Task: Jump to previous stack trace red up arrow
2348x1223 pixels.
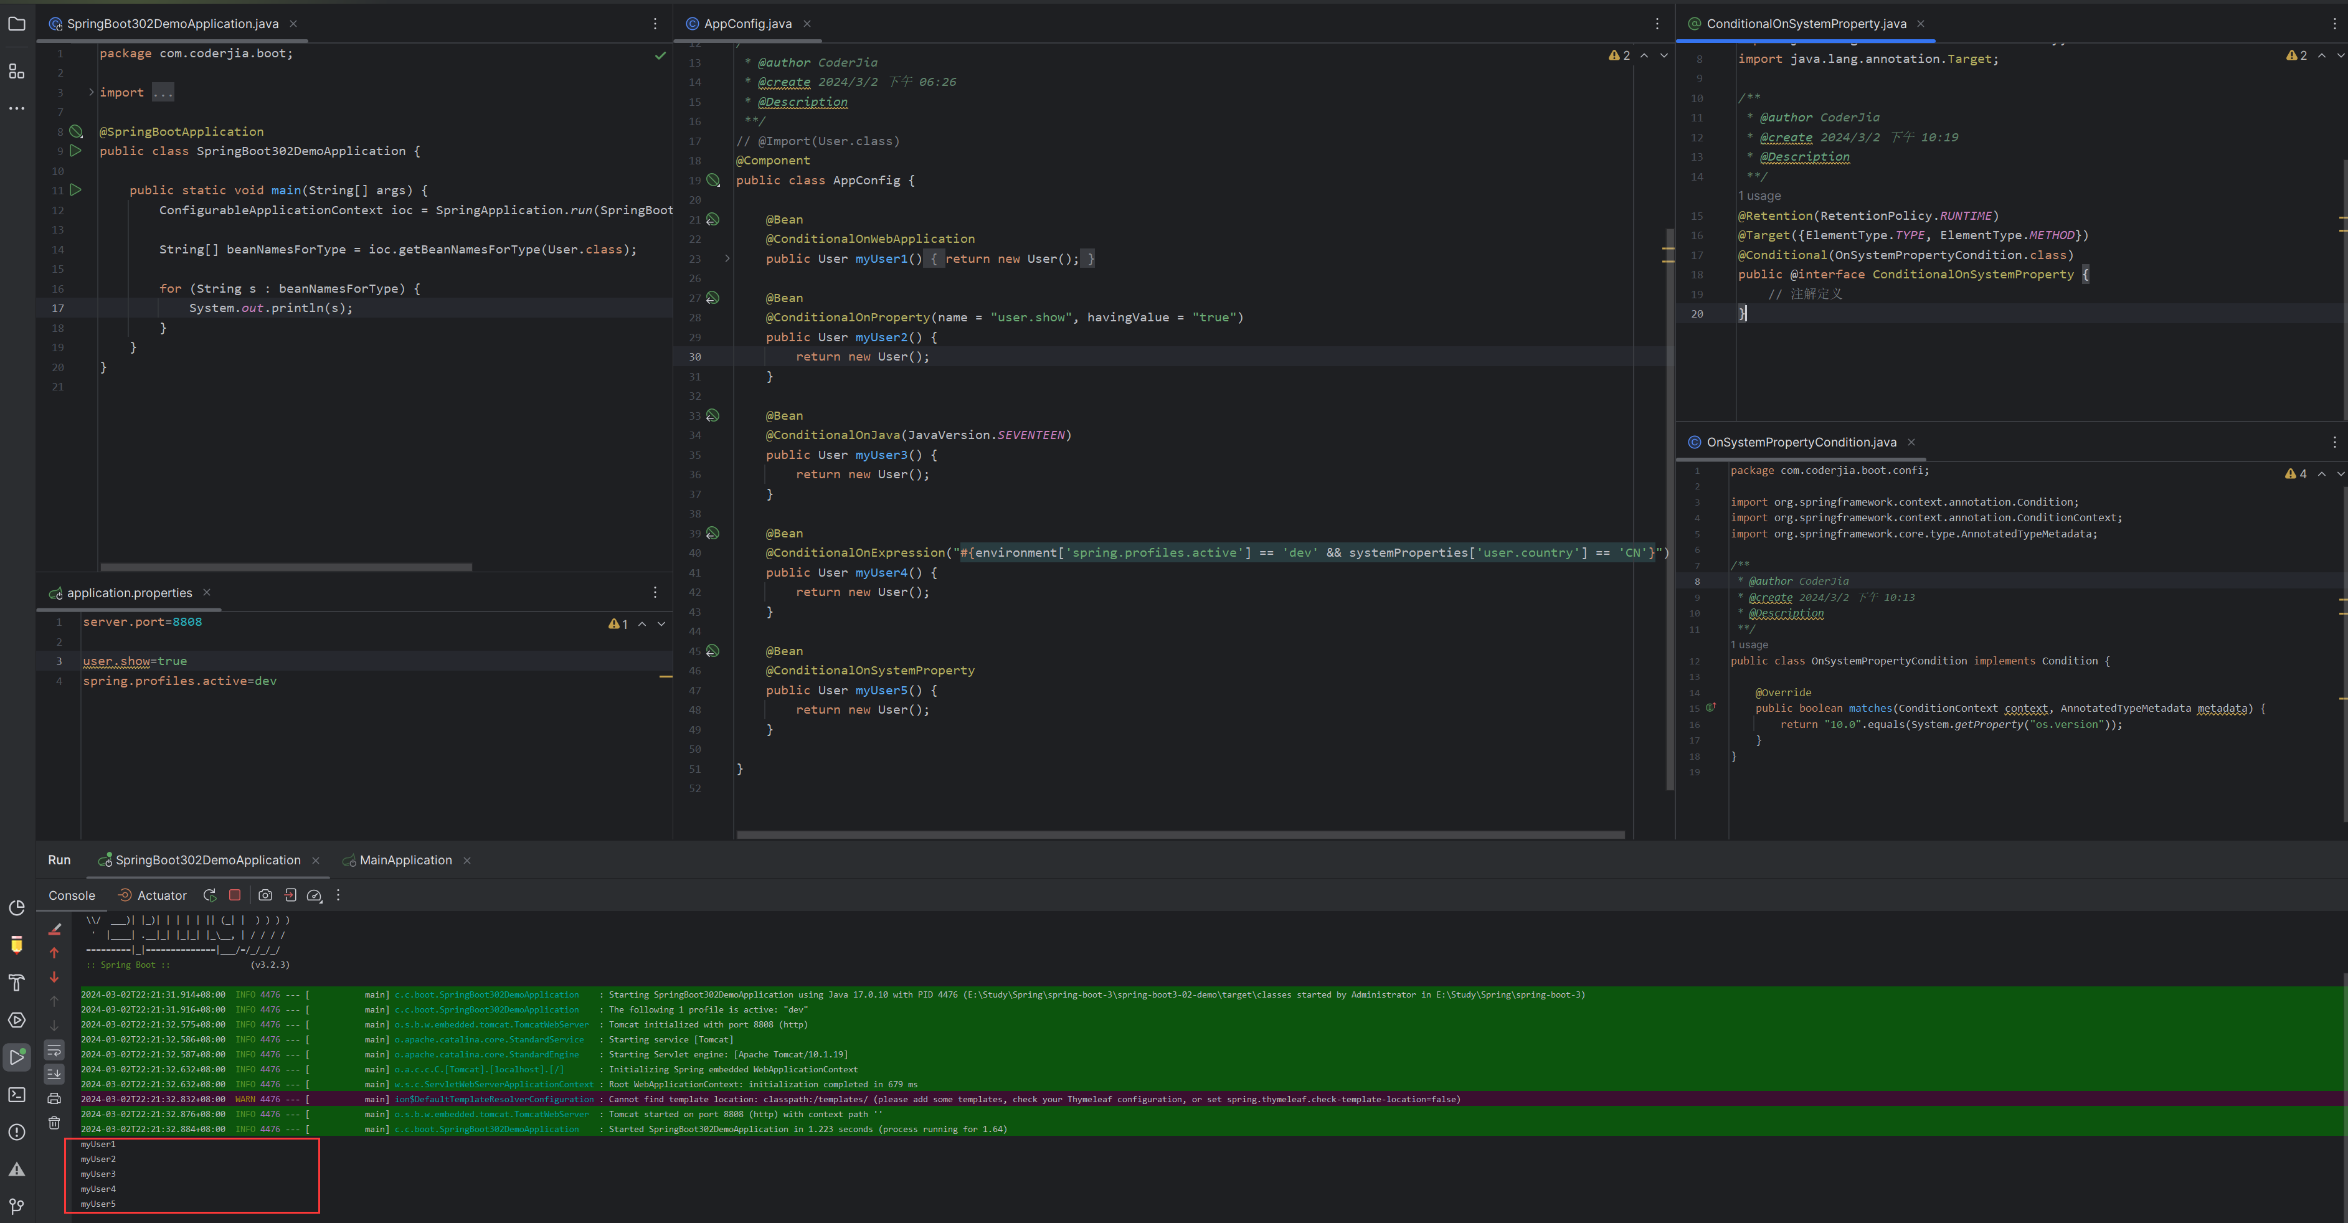Action: pos(55,953)
